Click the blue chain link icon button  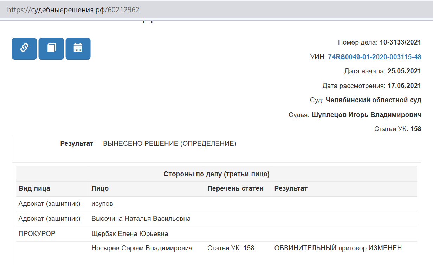[24, 49]
